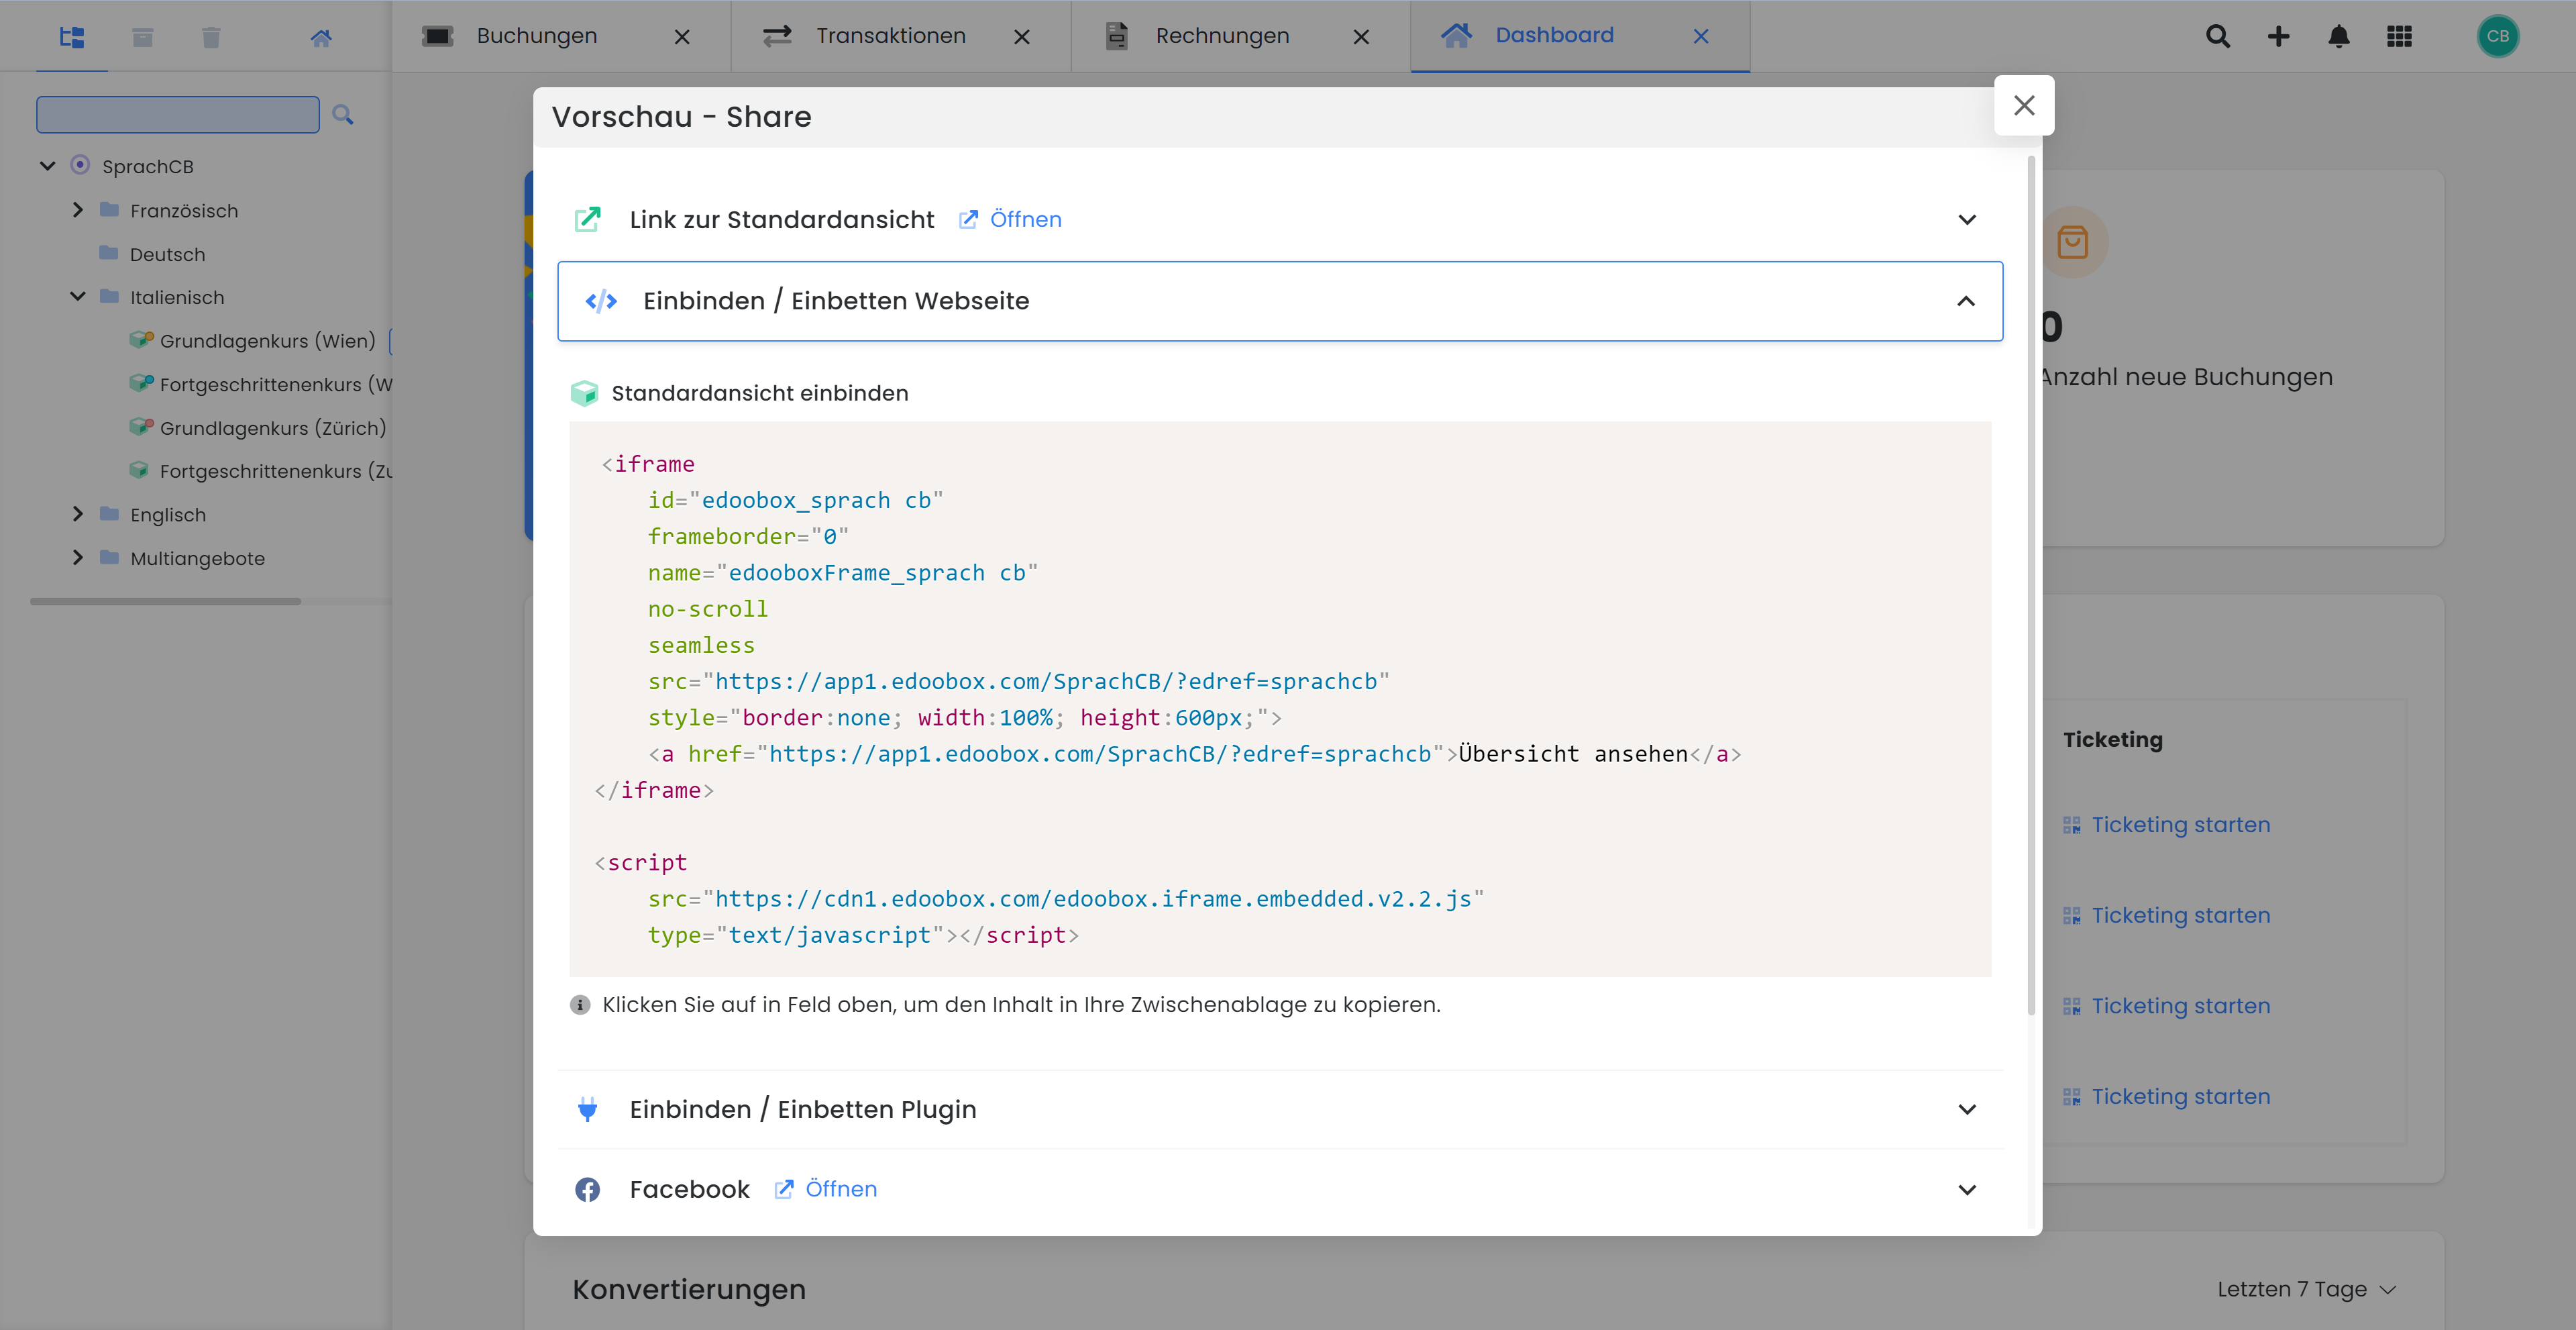
Task: Click the sidebar search input field
Action: (178, 115)
